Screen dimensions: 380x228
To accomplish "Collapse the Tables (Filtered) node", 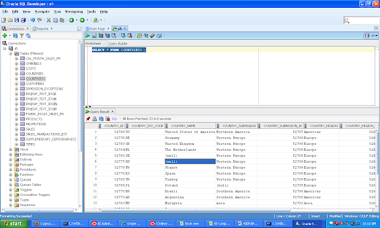I will (x=11, y=53).
